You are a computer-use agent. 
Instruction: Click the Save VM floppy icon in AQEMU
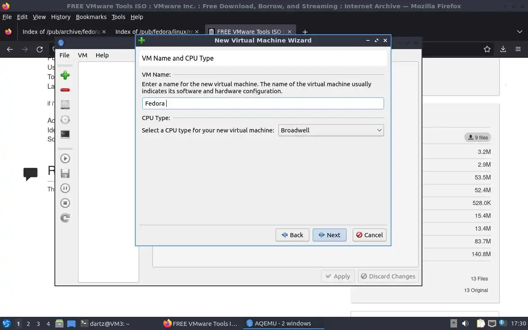(65, 173)
